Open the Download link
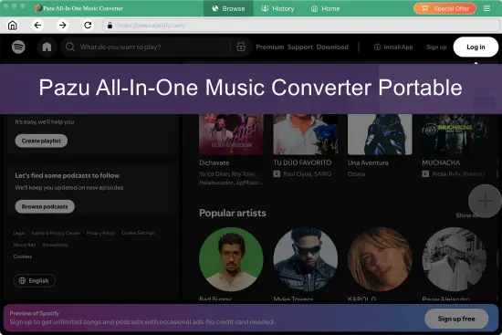The height and width of the screenshot is (335, 502). point(332,47)
